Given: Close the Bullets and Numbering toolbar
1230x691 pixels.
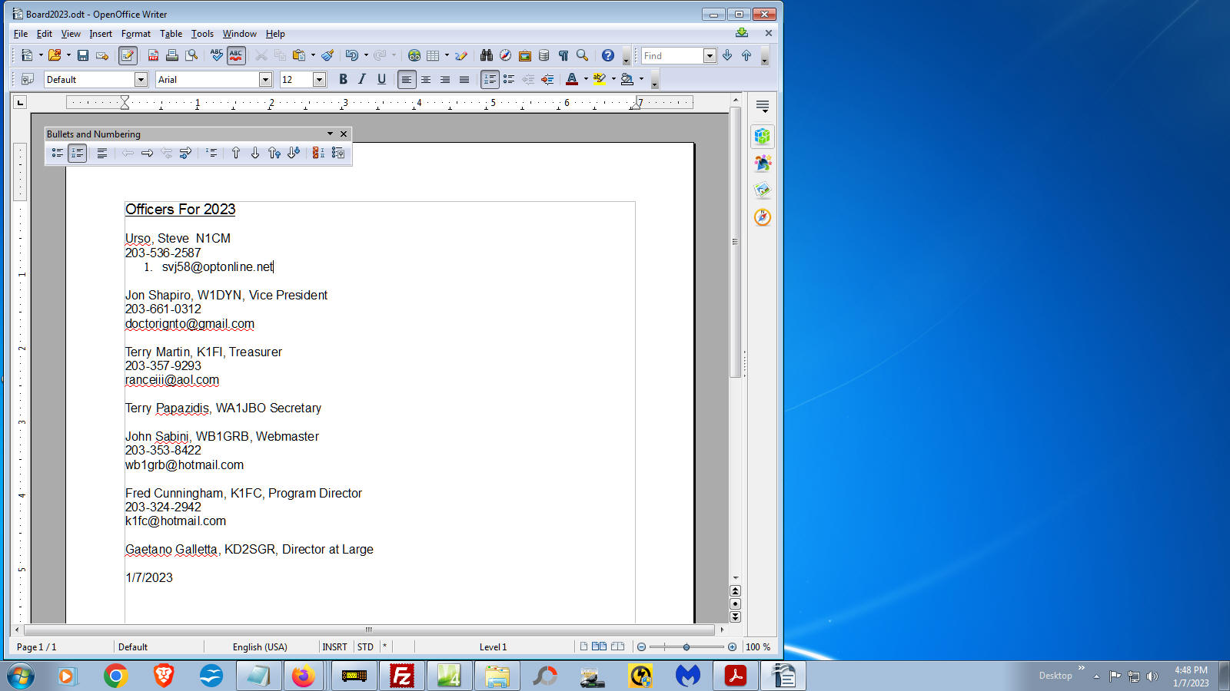Looking at the screenshot, I should [344, 134].
